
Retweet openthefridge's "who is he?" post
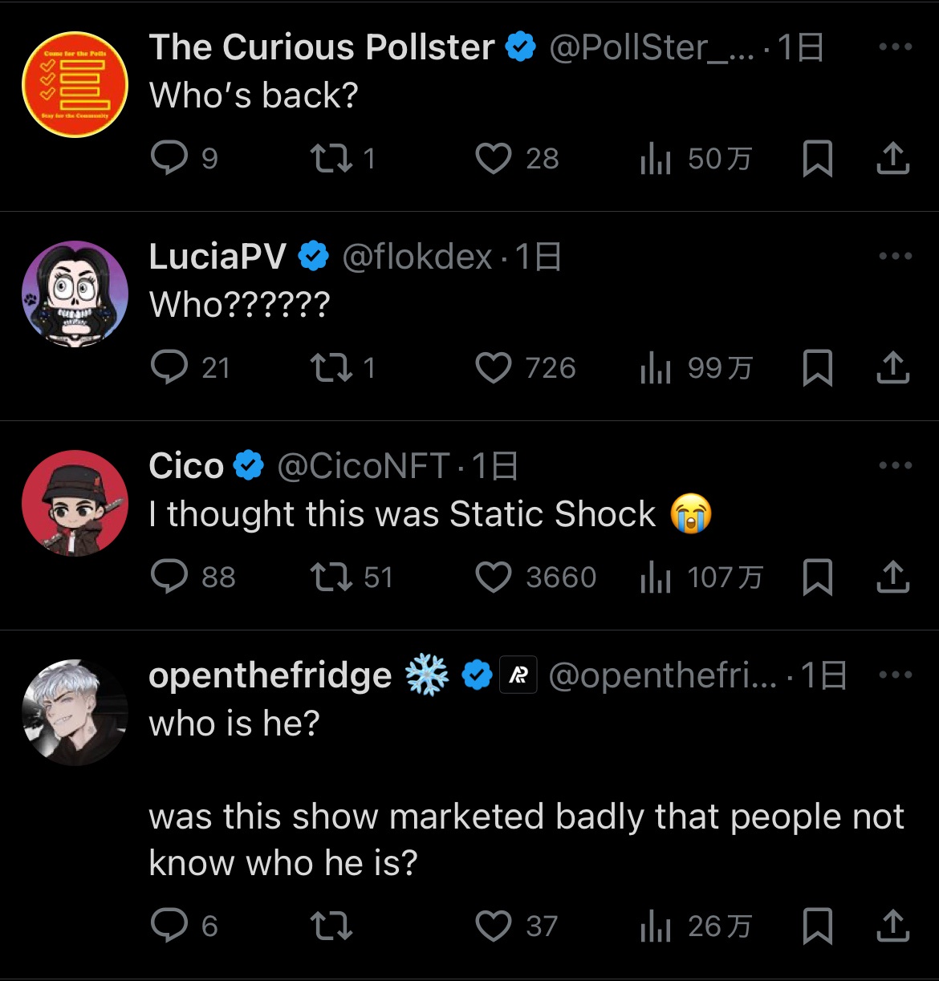click(331, 926)
